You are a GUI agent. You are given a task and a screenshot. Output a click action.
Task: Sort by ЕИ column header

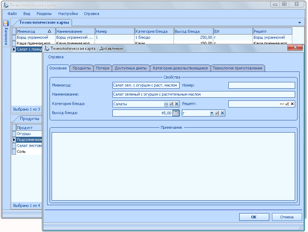point(233,31)
